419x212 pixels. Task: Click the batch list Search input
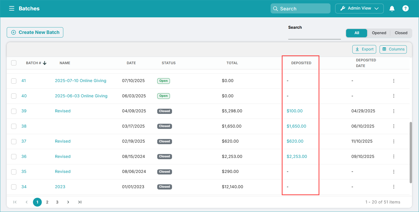(314, 35)
